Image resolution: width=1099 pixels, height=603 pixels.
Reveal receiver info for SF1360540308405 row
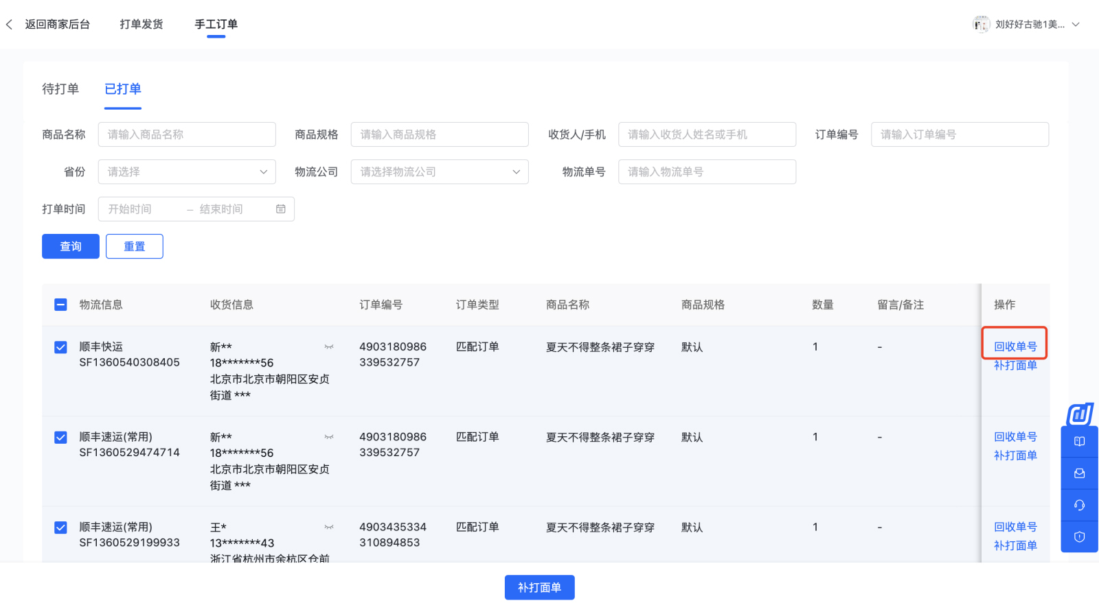point(329,347)
